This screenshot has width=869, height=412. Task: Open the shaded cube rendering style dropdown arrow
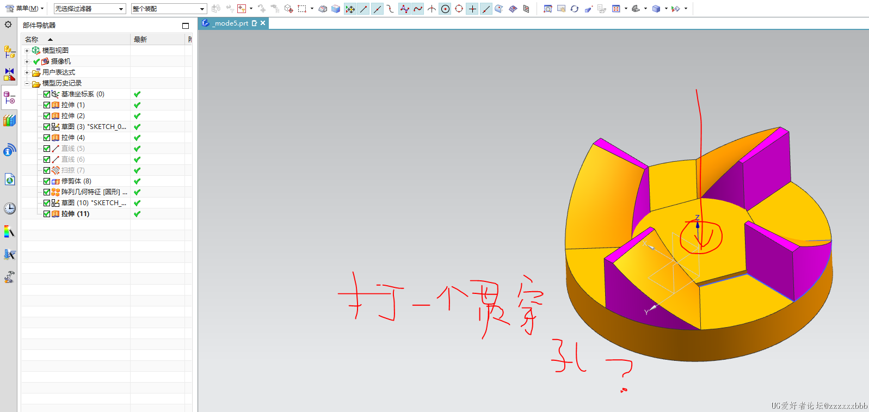(666, 9)
